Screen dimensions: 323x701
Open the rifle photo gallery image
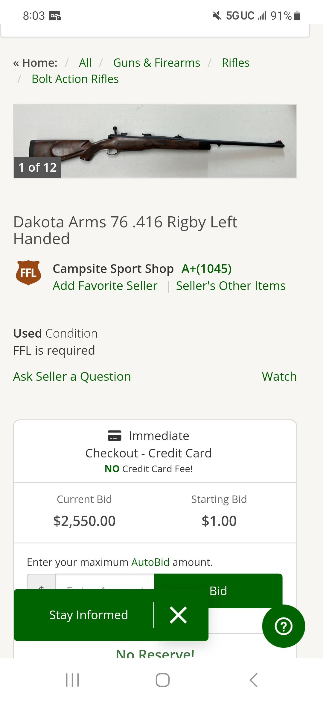[x=155, y=141]
